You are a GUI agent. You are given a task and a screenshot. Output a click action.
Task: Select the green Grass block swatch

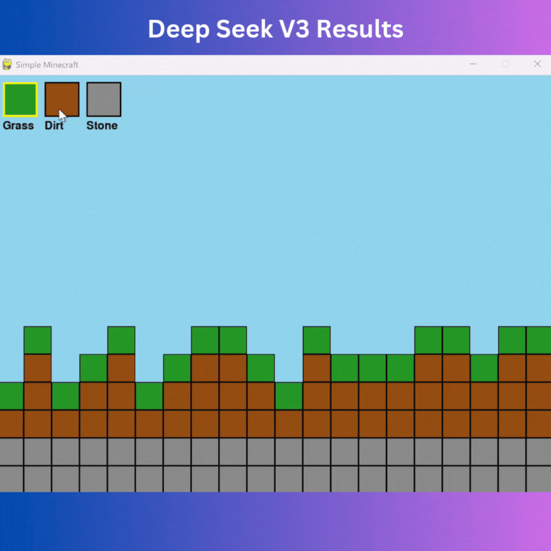[x=20, y=99]
